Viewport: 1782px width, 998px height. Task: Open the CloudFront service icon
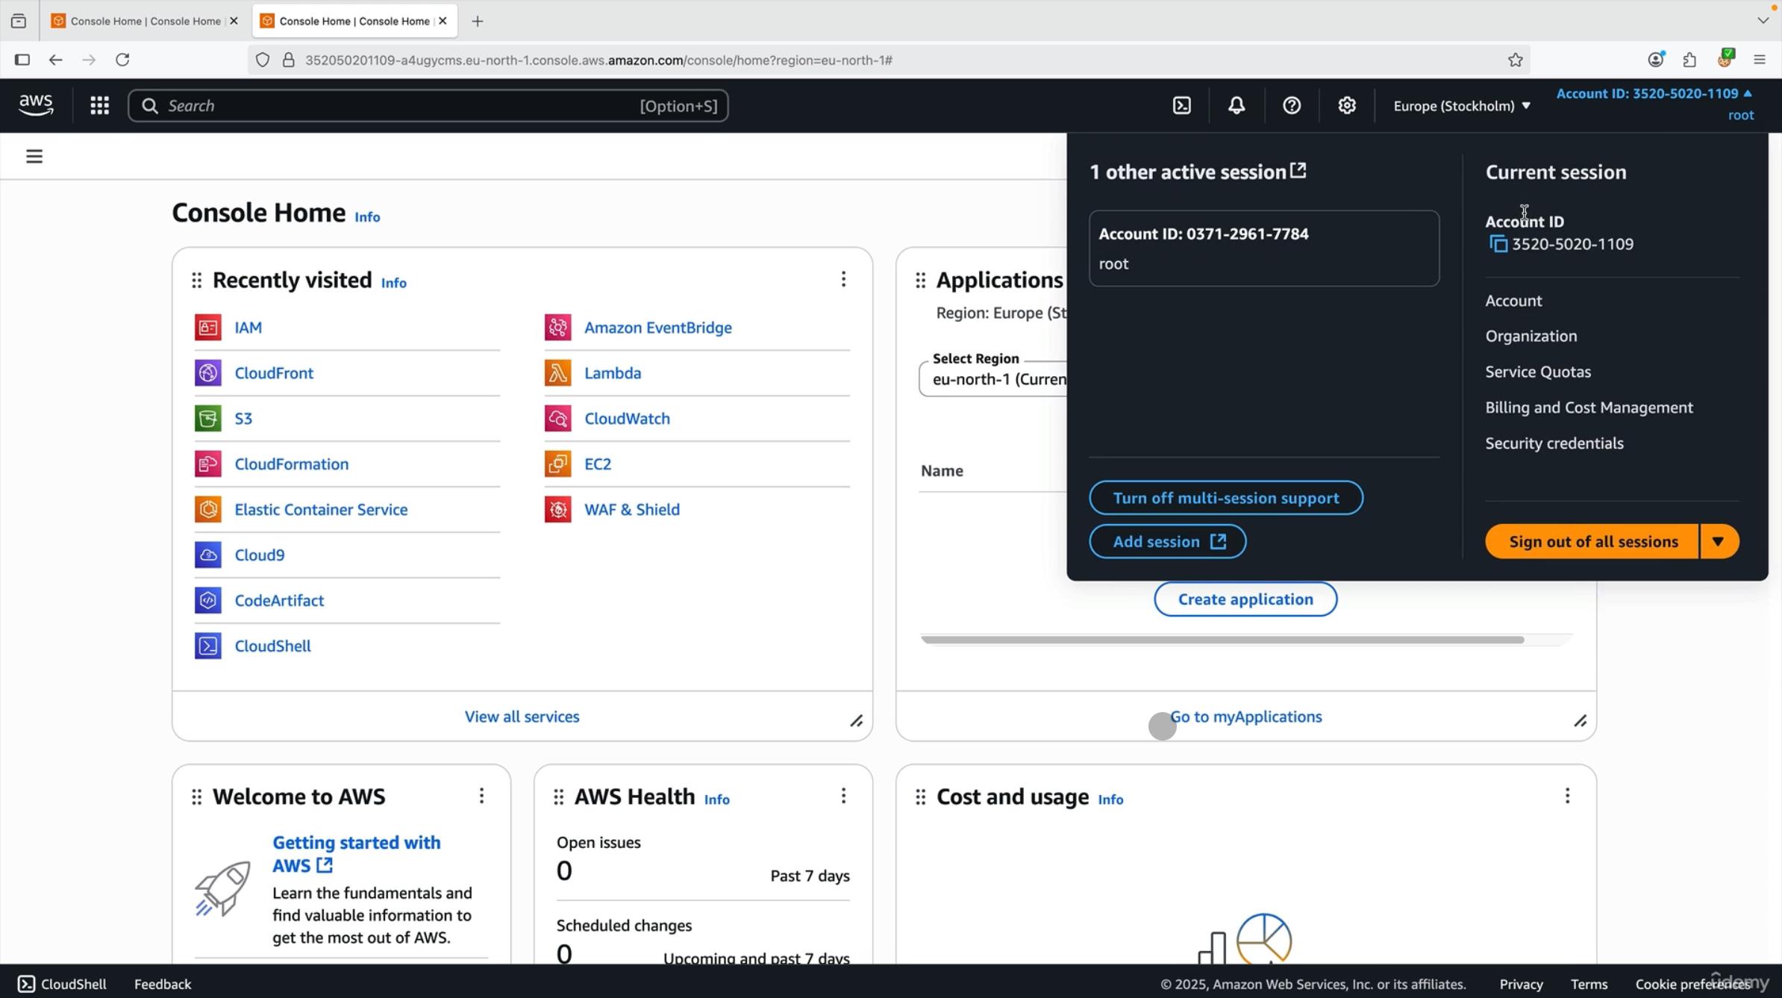(207, 372)
